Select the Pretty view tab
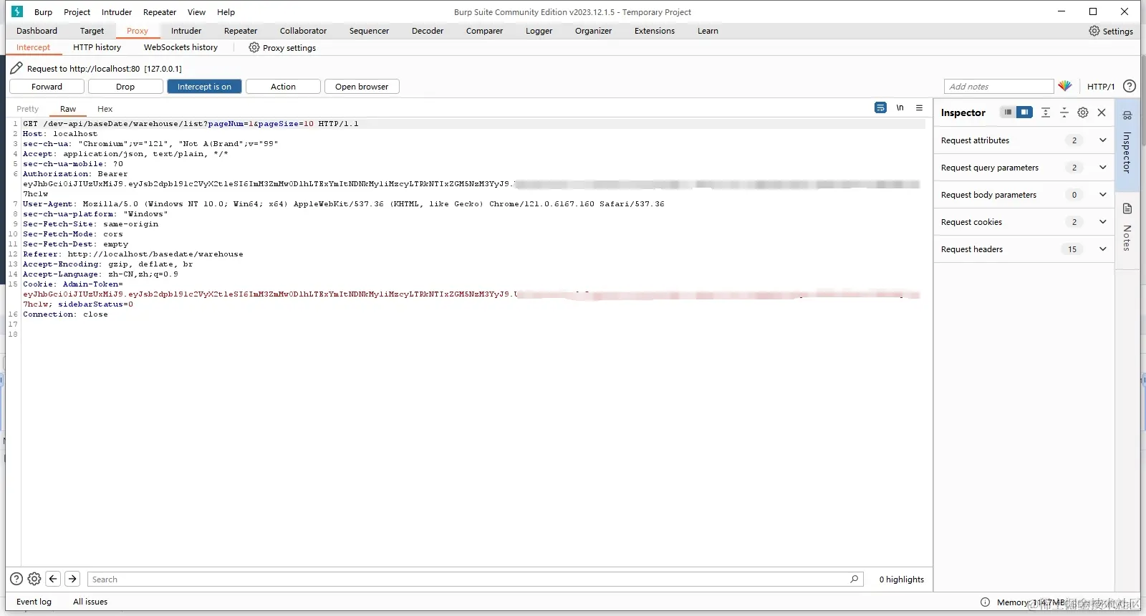 pos(27,109)
